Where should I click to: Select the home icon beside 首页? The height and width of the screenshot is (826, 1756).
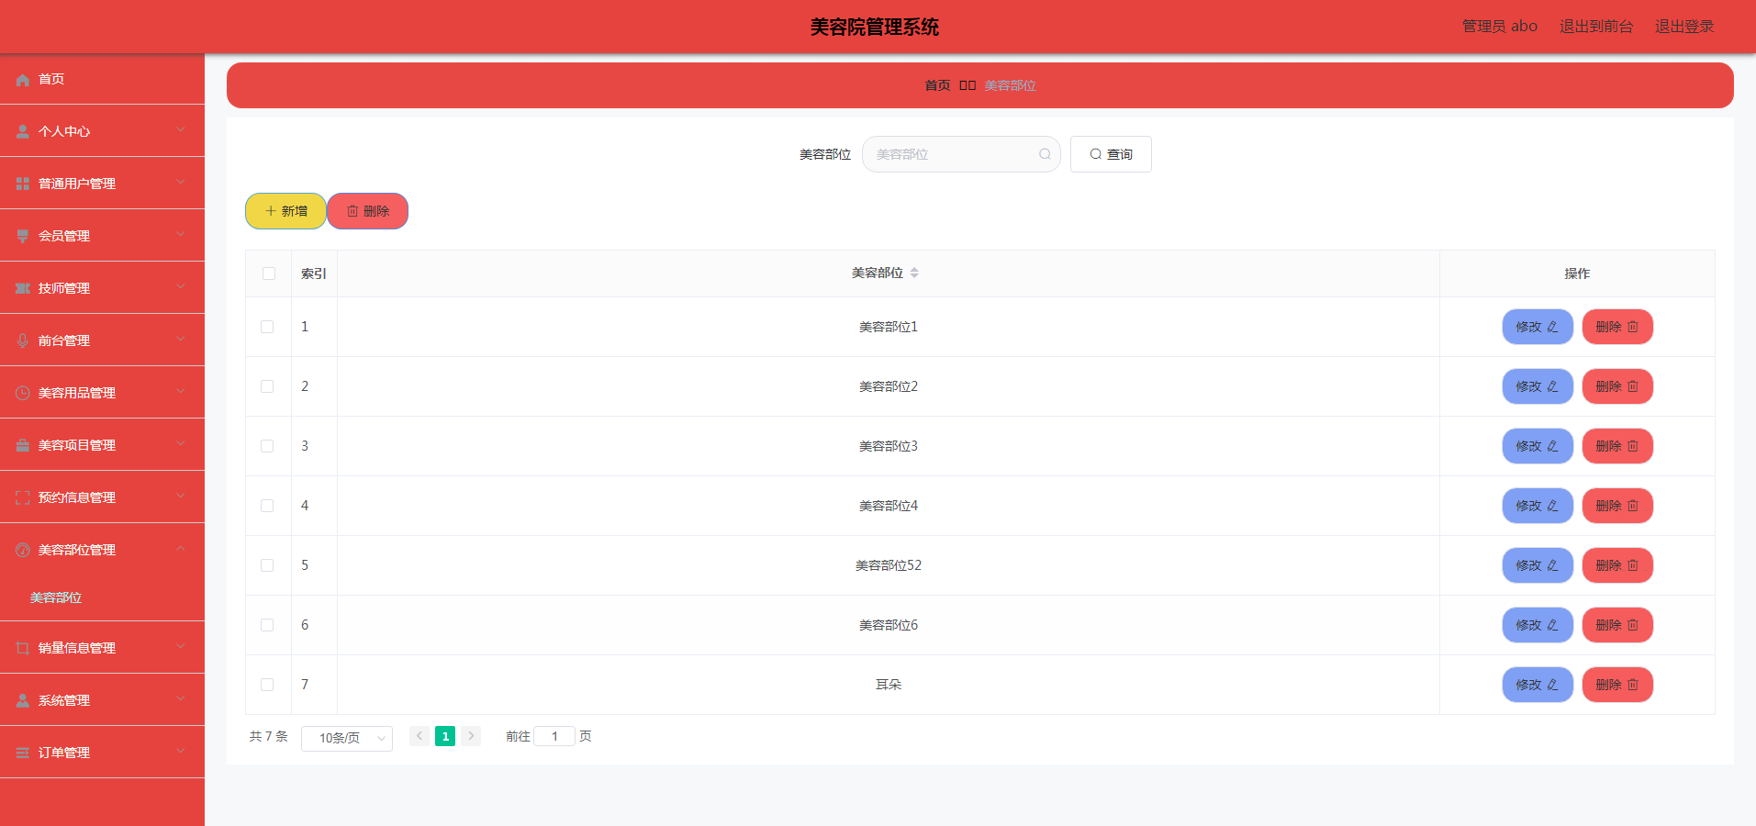pyautogui.click(x=22, y=80)
